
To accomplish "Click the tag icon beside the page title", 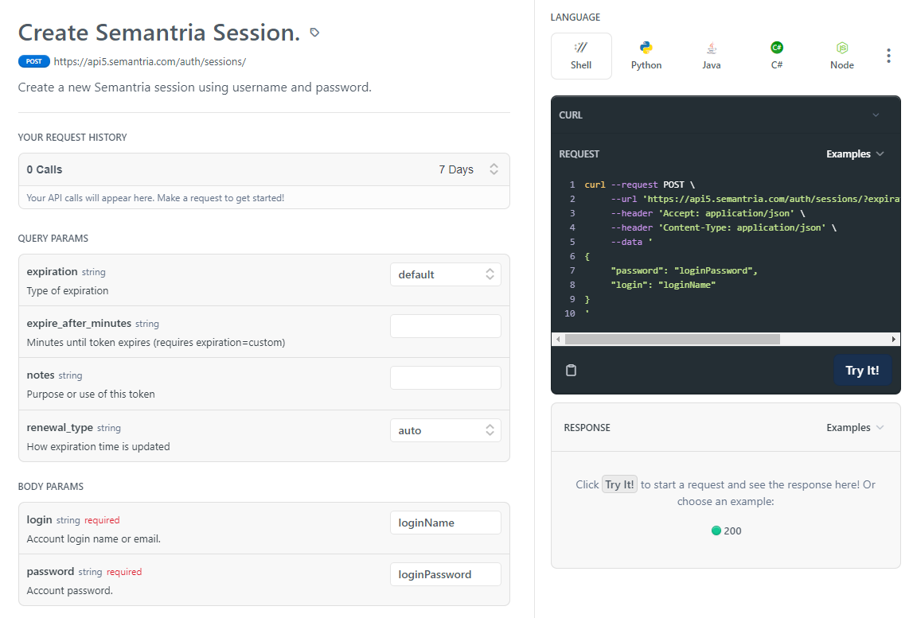I will click(x=314, y=33).
